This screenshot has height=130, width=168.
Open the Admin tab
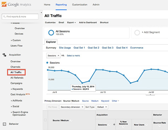96,5
